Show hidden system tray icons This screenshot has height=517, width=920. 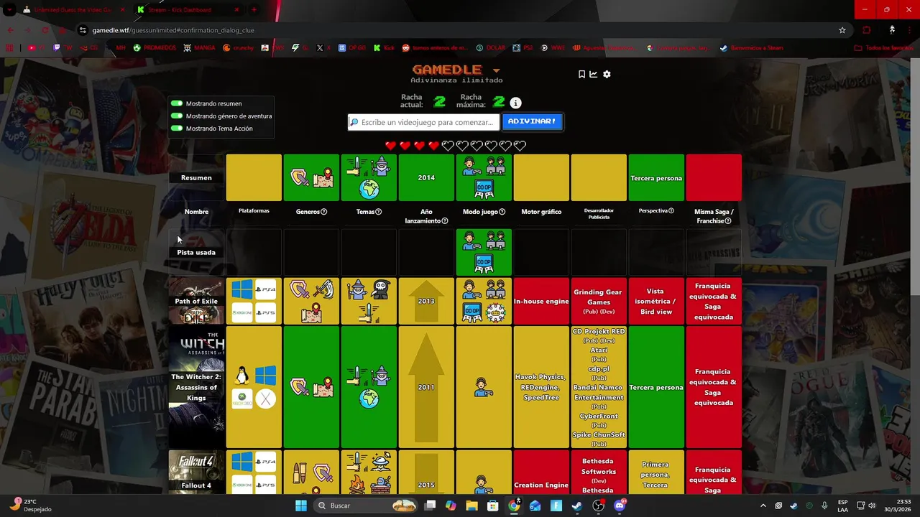tap(763, 506)
